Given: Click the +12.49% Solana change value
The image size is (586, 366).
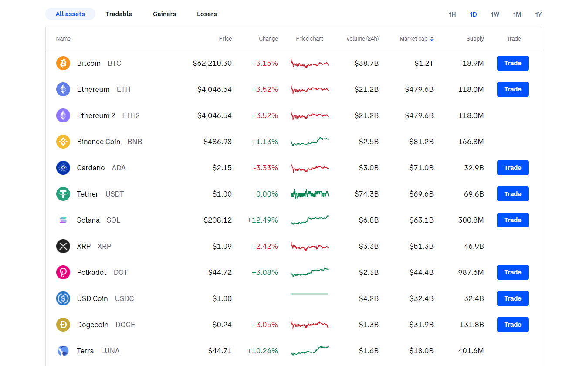Looking at the screenshot, I should click(263, 220).
